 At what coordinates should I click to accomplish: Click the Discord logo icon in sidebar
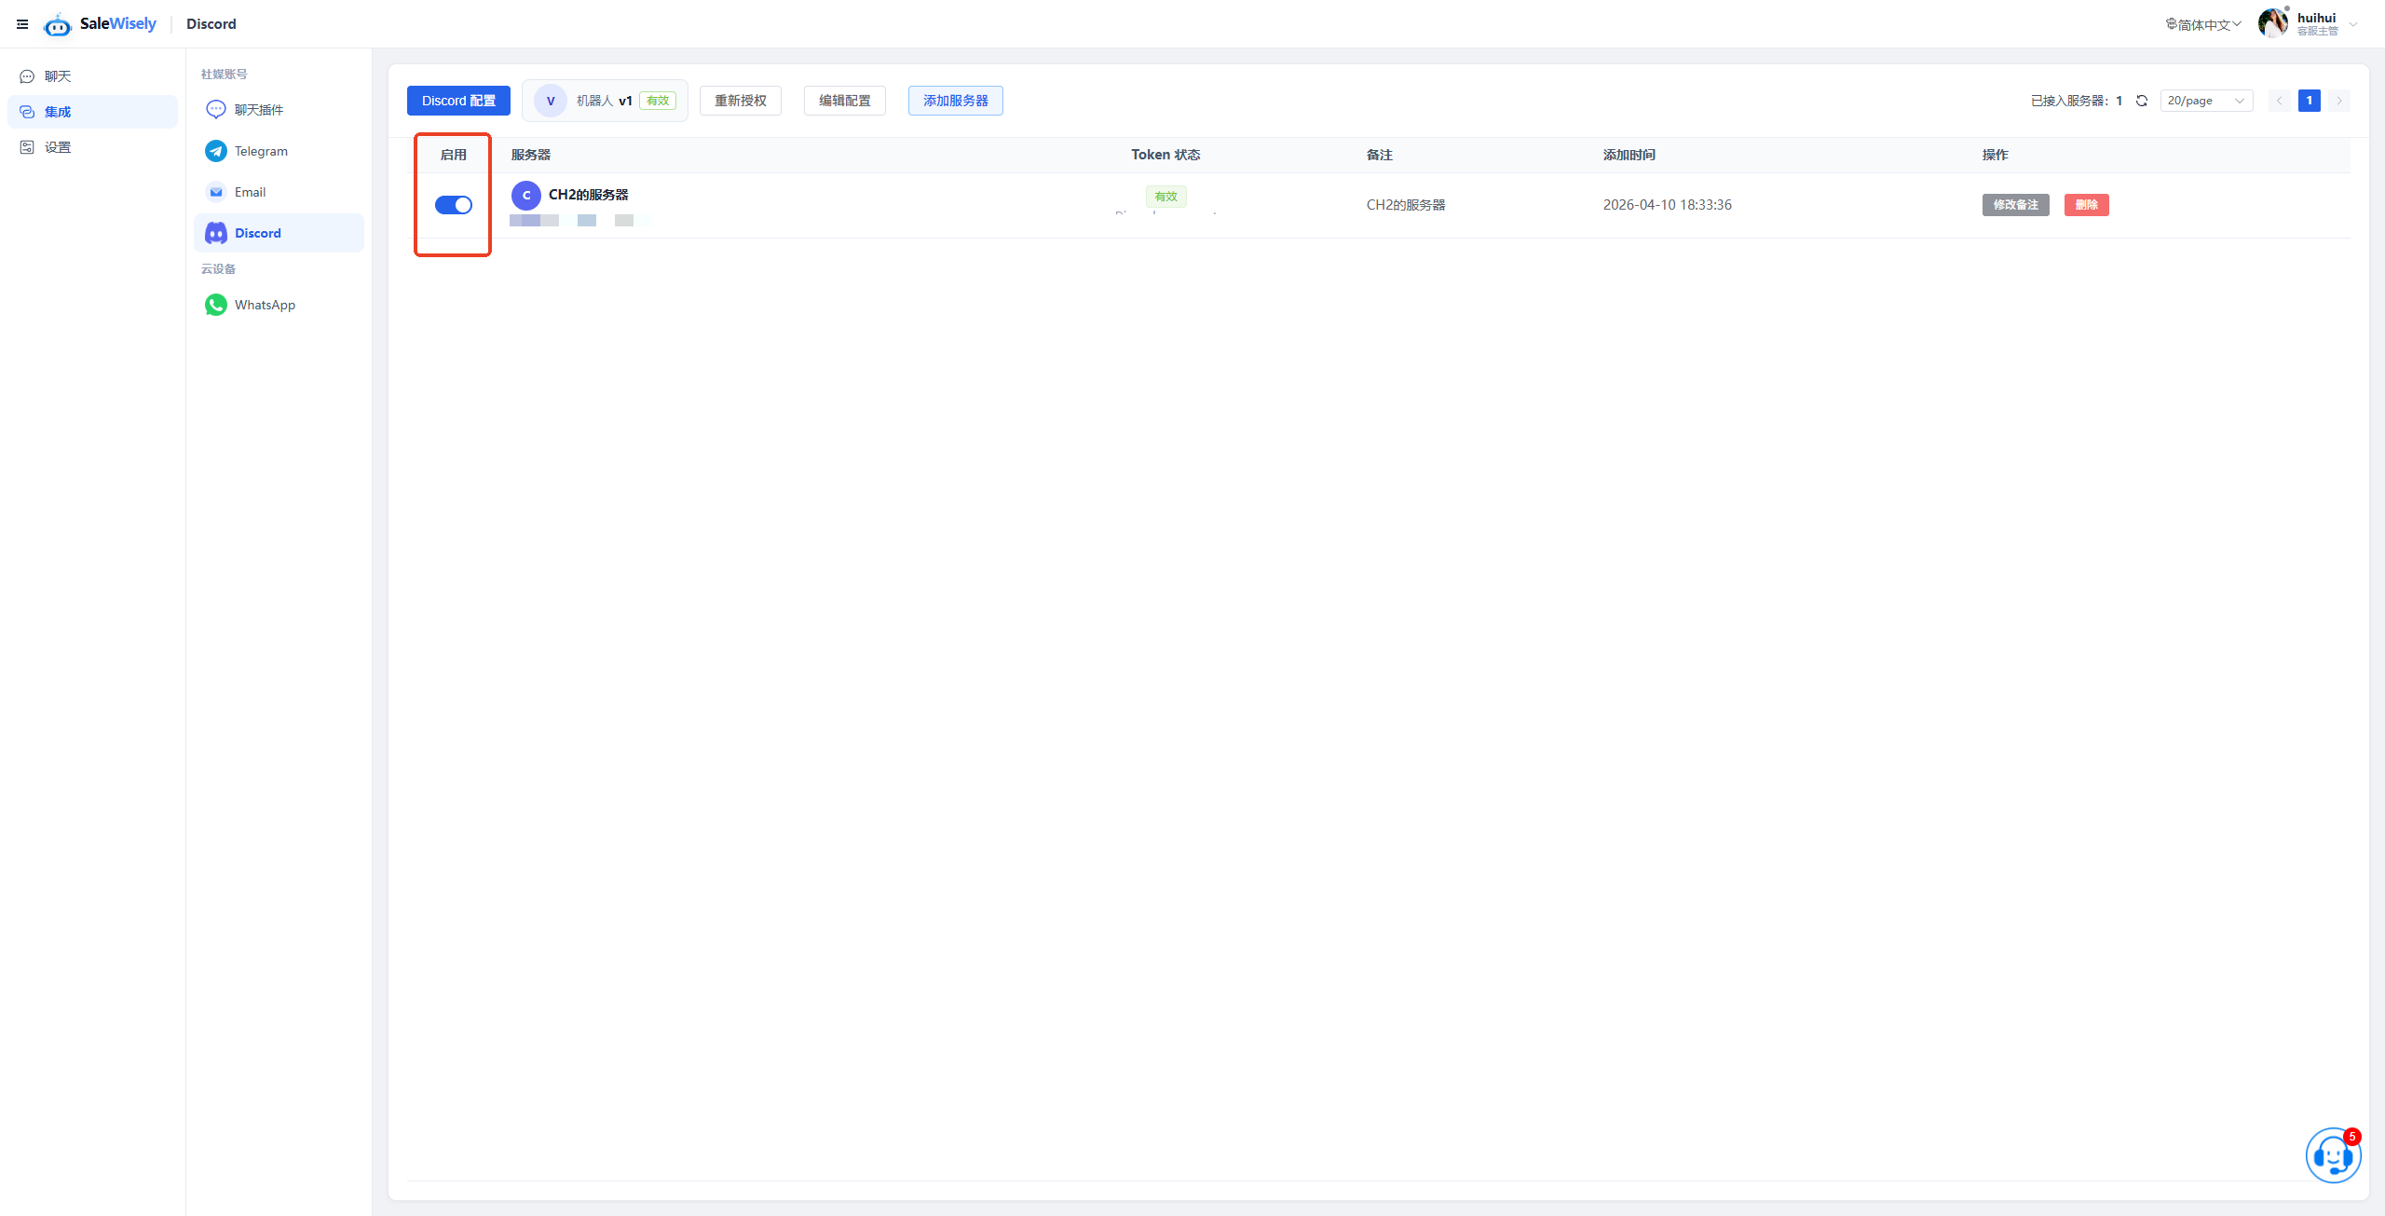(216, 233)
